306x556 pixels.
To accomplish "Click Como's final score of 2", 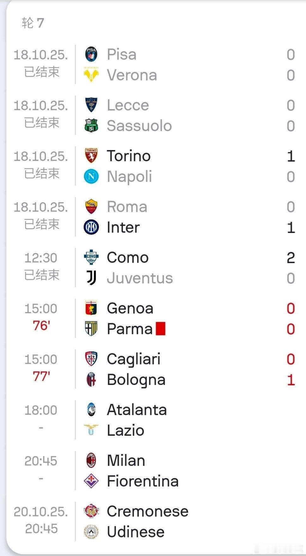I will click(x=291, y=257).
